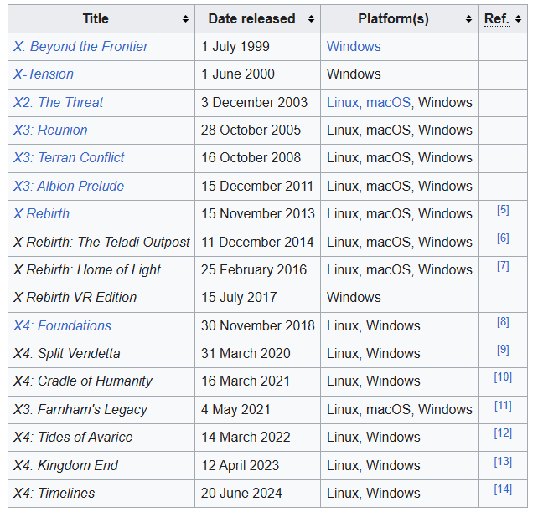Click the Date released header text
This screenshot has height=517, width=538.
[251, 19]
